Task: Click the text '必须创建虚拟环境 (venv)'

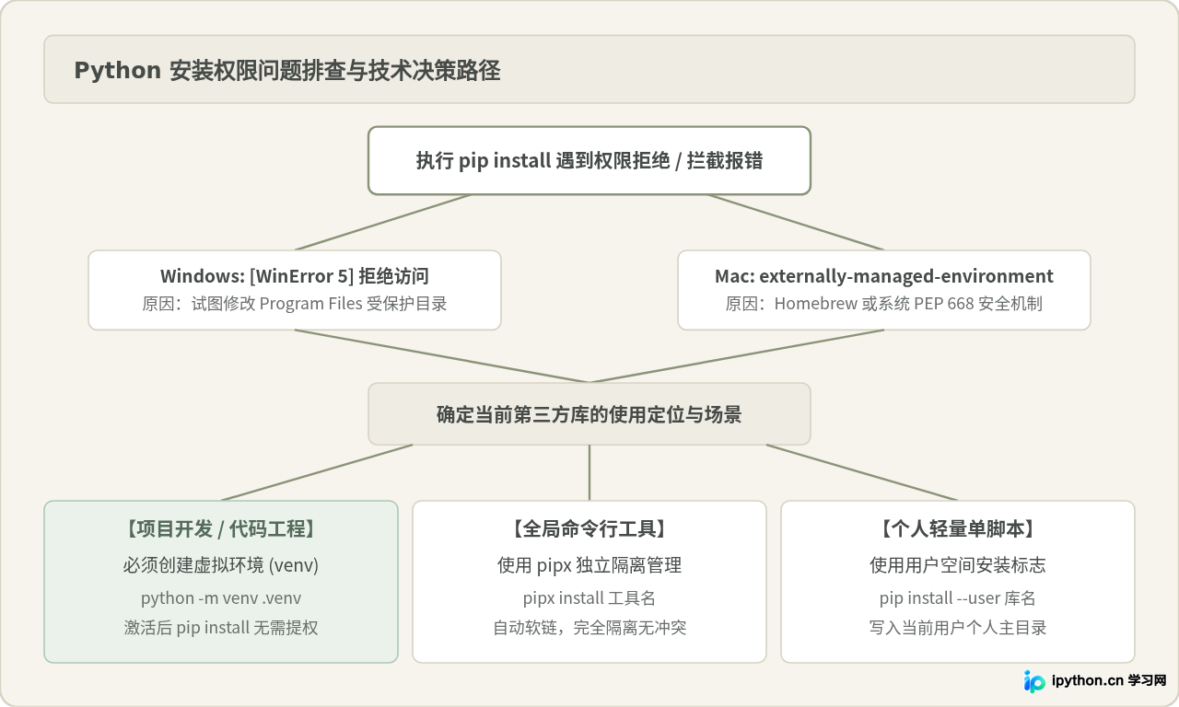Action: click(x=221, y=564)
